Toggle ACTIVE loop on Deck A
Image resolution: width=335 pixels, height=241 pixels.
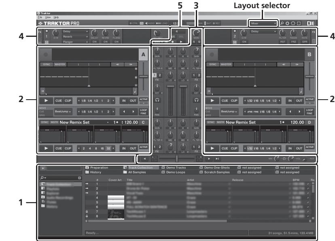coord(144,99)
